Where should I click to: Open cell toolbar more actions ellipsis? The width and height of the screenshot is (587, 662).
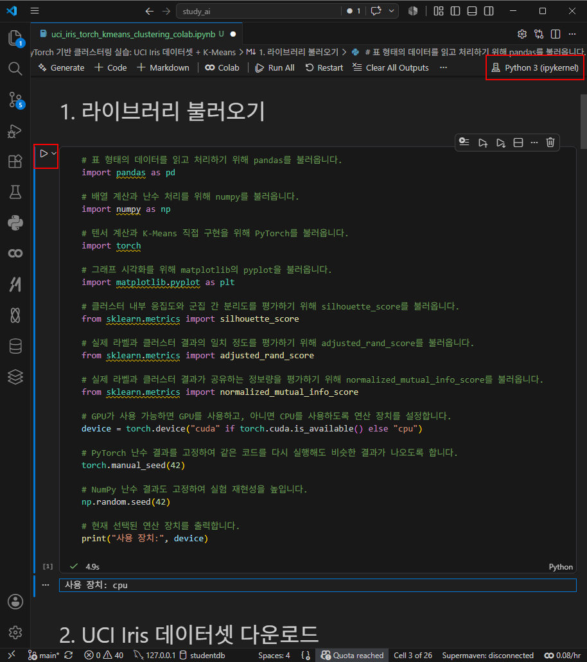click(x=534, y=143)
